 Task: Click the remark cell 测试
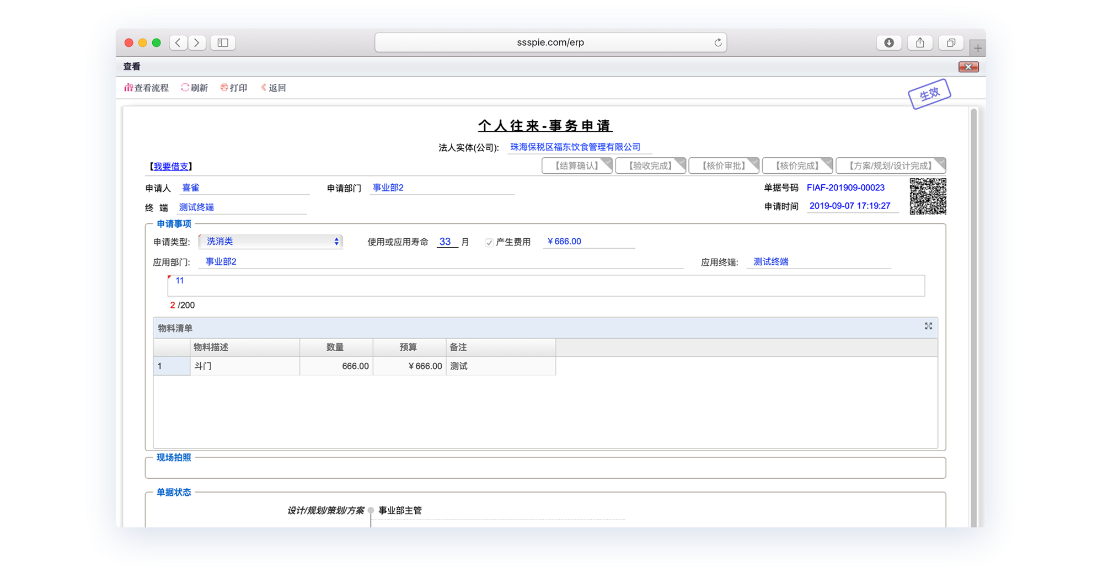tap(501, 366)
